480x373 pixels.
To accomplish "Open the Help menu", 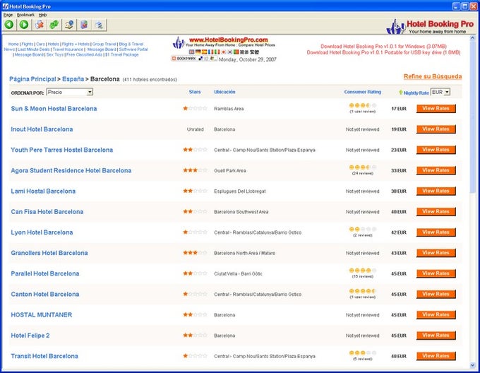I will [42, 15].
